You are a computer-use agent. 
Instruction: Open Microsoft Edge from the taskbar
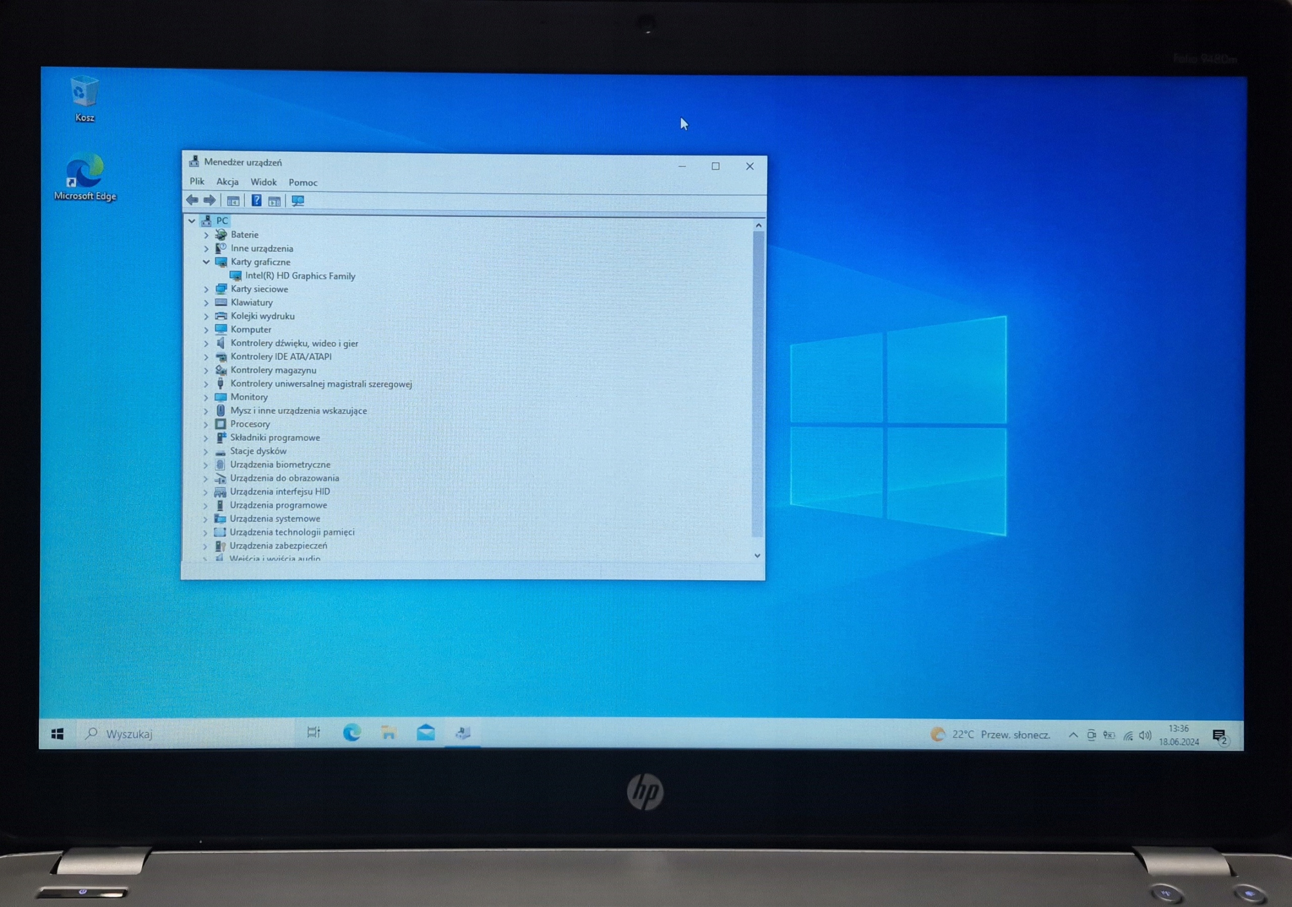[352, 732]
